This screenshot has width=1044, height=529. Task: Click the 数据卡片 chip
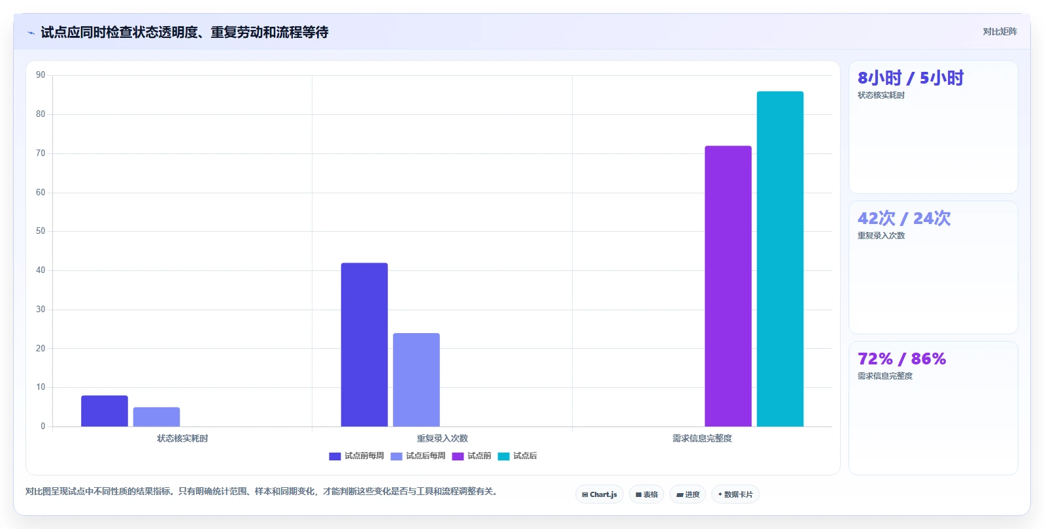point(735,494)
